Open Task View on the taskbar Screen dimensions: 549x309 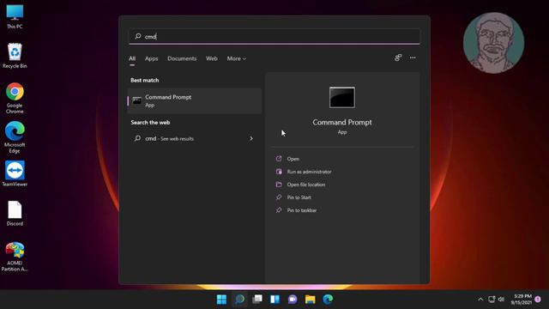pos(257,300)
